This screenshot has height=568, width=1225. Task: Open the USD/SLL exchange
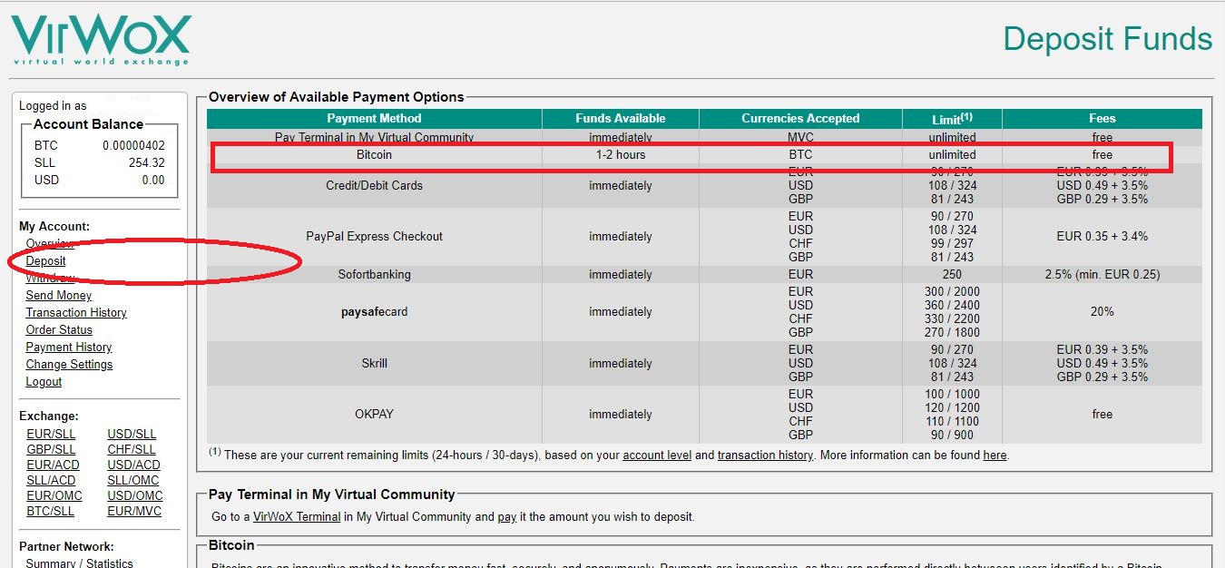point(132,435)
